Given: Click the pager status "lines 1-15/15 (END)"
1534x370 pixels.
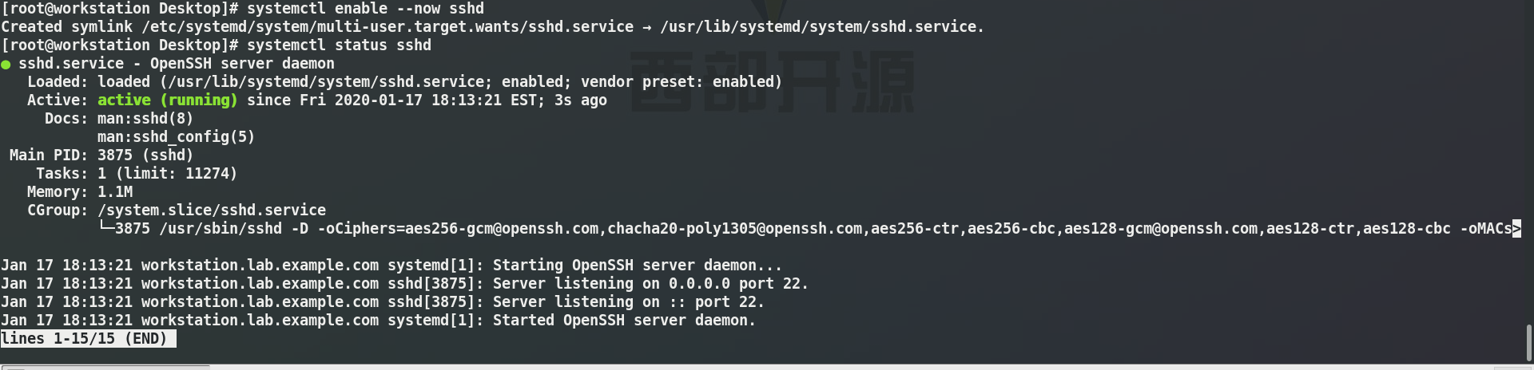Looking at the screenshot, I should coord(88,339).
